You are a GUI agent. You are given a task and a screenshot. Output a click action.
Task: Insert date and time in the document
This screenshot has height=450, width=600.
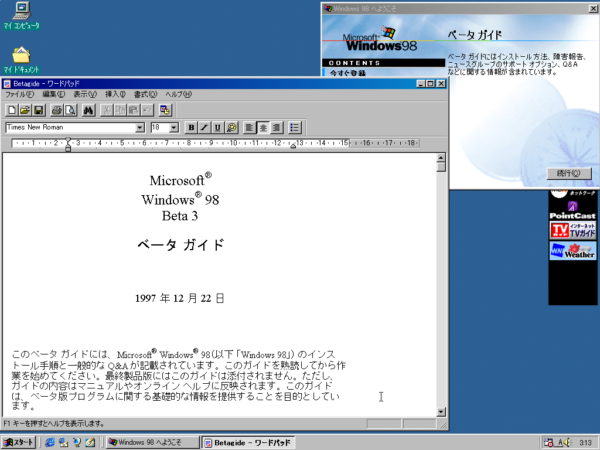(165, 110)
